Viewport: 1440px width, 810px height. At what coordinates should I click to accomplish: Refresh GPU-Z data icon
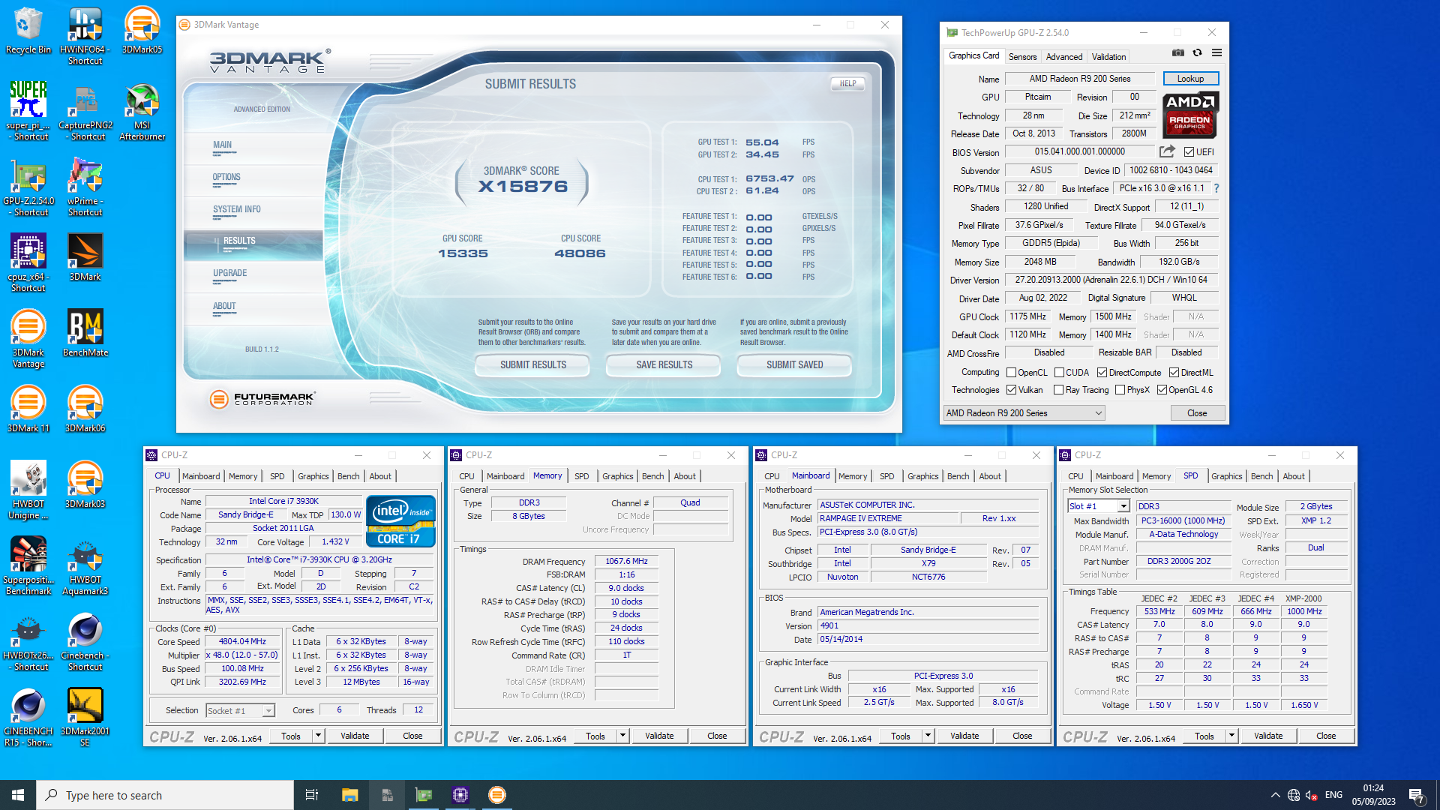pyautogui.click(x=1198, y=52)
